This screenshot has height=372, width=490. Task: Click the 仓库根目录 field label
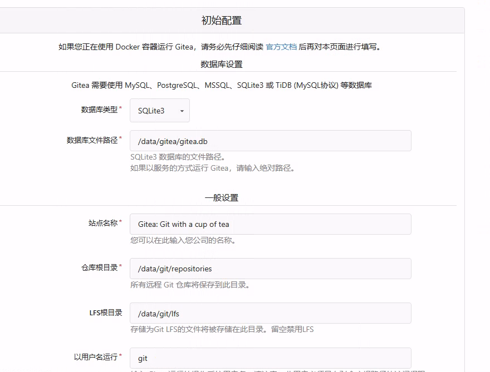coord(99,268)
